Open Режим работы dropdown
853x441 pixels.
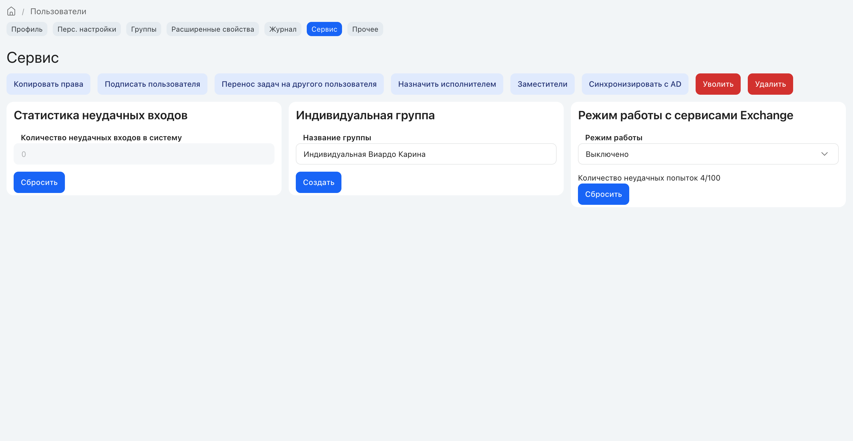tap(708, 154)
